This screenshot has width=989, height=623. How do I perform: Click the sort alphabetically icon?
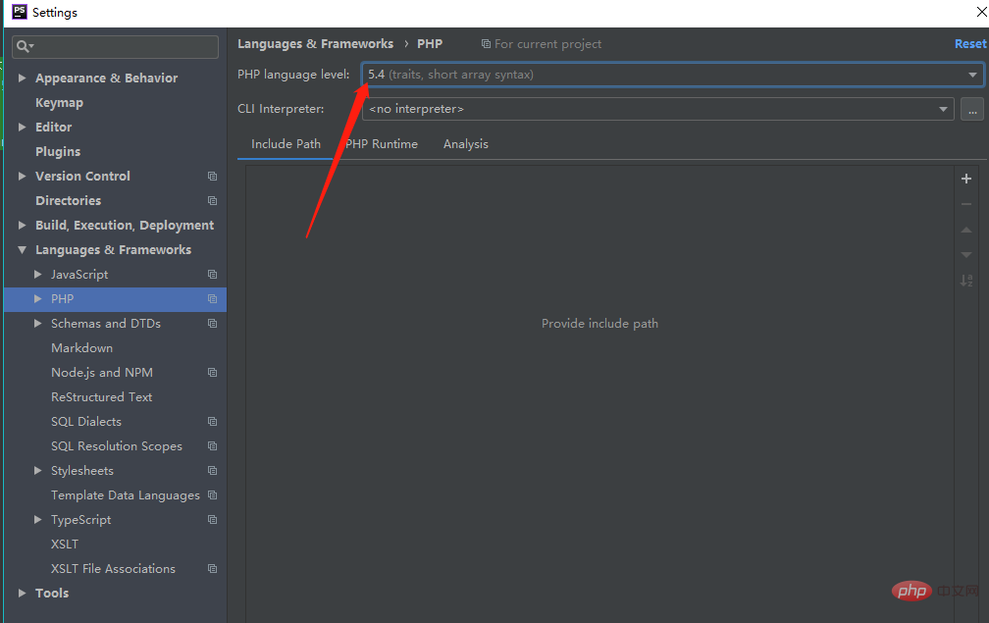click(x=966, y=281)
